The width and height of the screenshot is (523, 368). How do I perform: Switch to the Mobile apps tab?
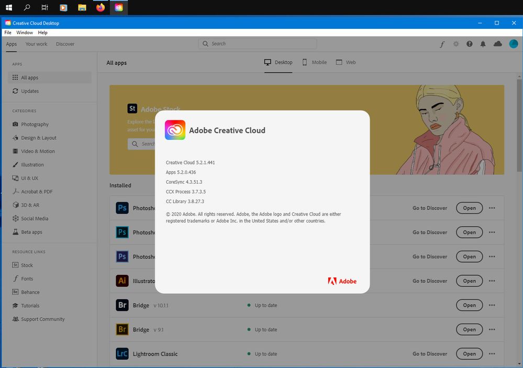314,62
